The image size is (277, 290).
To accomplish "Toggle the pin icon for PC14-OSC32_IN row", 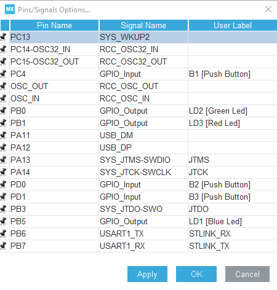I will click(x=3, y=49).
